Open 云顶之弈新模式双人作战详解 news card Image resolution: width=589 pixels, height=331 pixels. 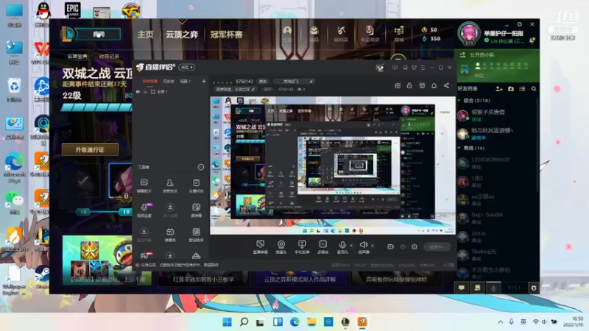pyautogui.click(x=300, y=280)
